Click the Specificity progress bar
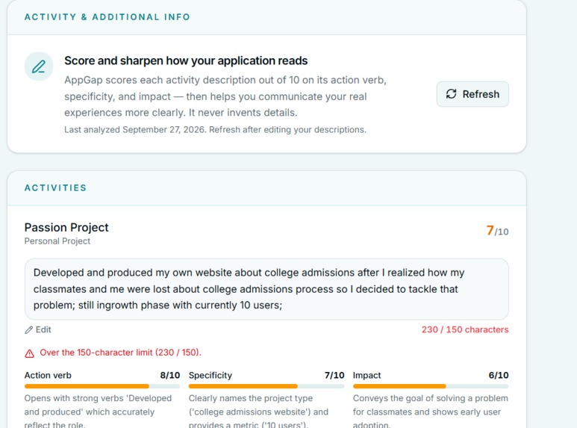 tap(266, 386)
